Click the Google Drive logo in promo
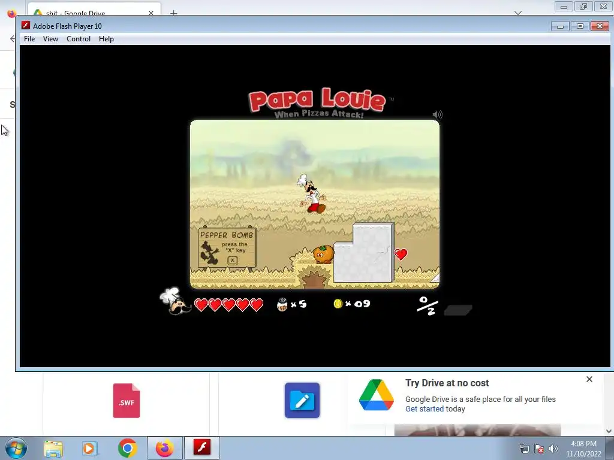Image resolution: width=614 pixels, height=460 pixels. tap(377, 395)
